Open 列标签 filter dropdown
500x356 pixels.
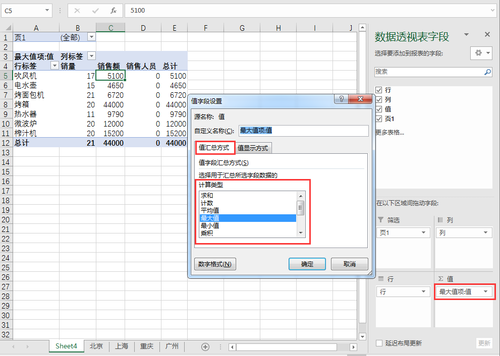point(91,56)
